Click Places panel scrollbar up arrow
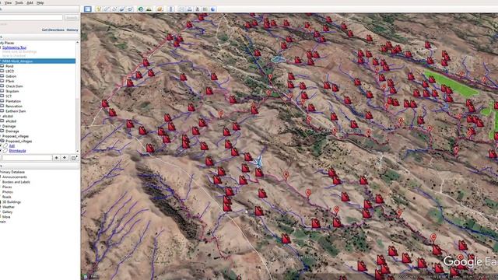Screen dimensions: 498x280 tap(77, 42)
